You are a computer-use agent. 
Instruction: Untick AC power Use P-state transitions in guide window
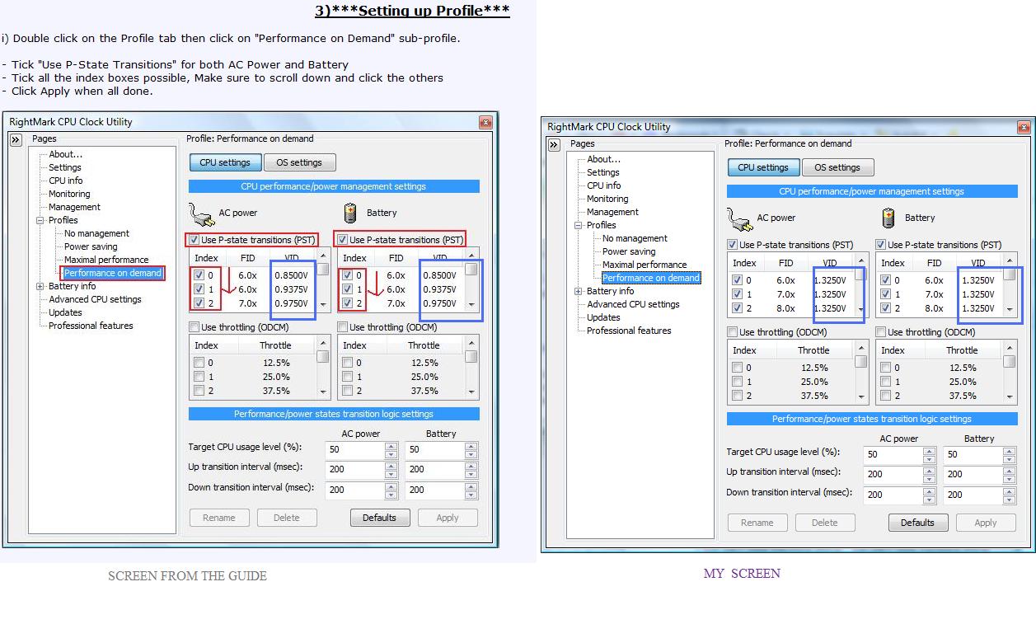pyautogui.click(x=195, y=240)
